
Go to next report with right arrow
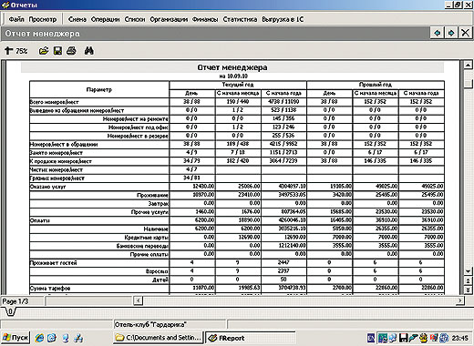pos(451,33)
